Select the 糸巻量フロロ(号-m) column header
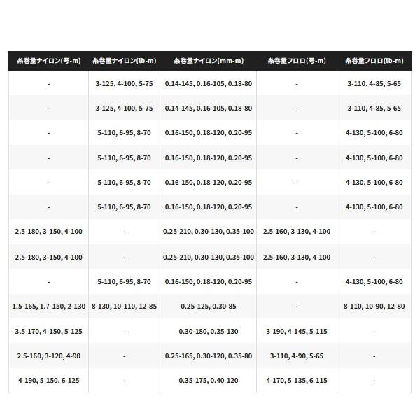420x420 pixels. (296, 61)
